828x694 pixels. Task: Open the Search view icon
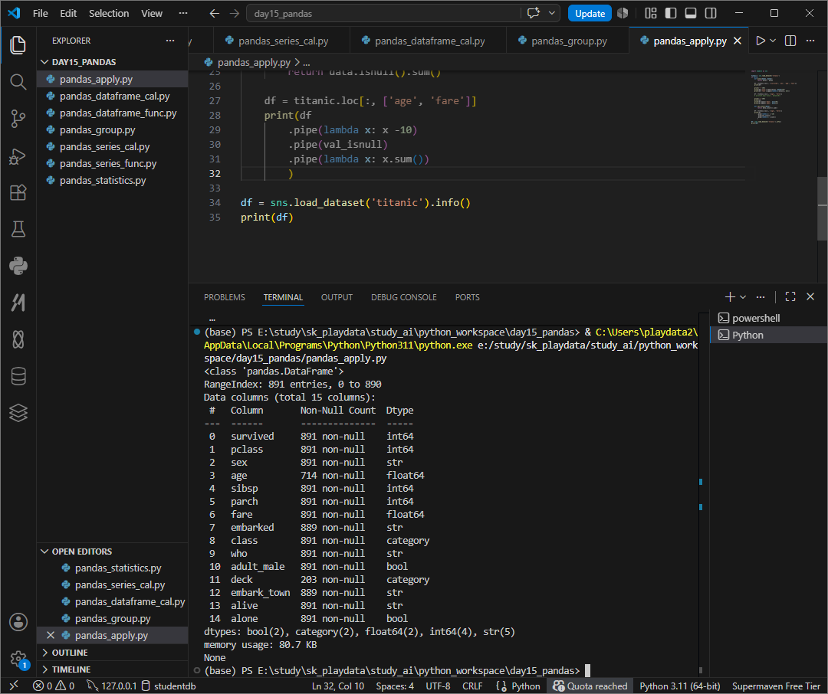pyautogui.click(x=18, y=82)
